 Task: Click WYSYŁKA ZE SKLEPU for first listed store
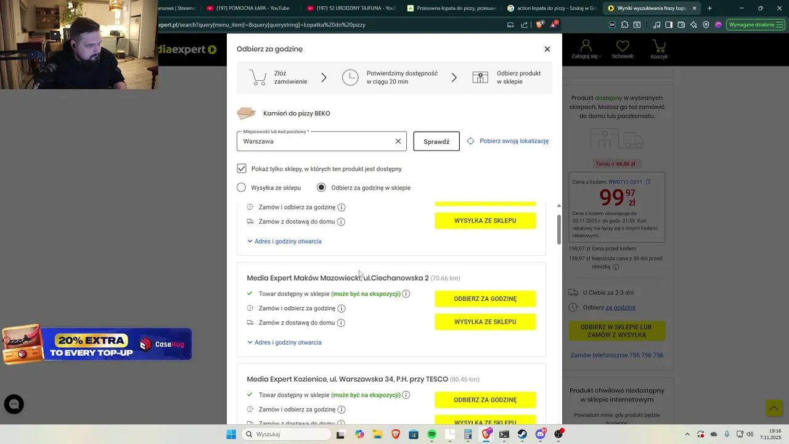485,221
